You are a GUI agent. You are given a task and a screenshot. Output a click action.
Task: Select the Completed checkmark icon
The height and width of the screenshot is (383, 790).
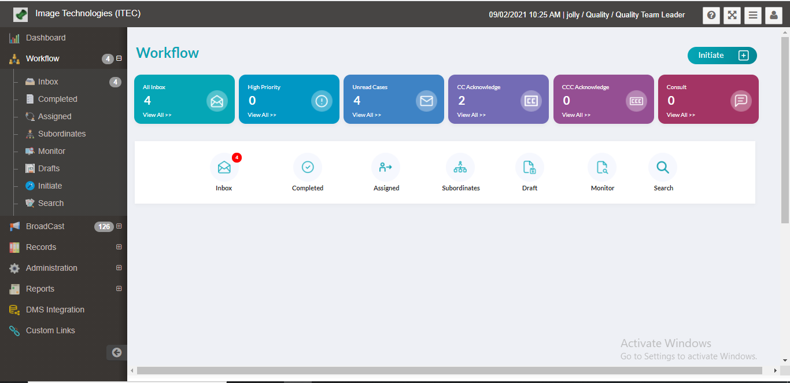pyautogui.click(x=307, y=167)
